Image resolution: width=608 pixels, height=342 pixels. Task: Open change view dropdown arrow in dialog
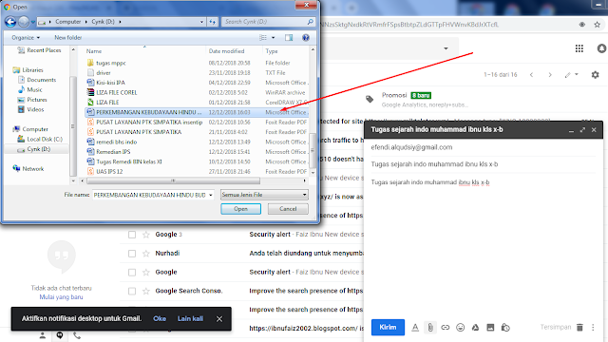click(x=273, y=38)
